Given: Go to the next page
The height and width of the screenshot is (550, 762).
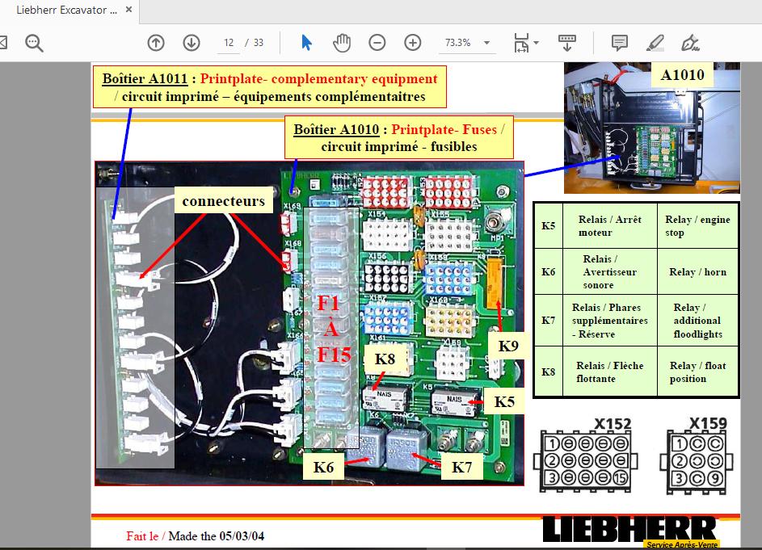Looking at the screenshot, I should point(192,42).
